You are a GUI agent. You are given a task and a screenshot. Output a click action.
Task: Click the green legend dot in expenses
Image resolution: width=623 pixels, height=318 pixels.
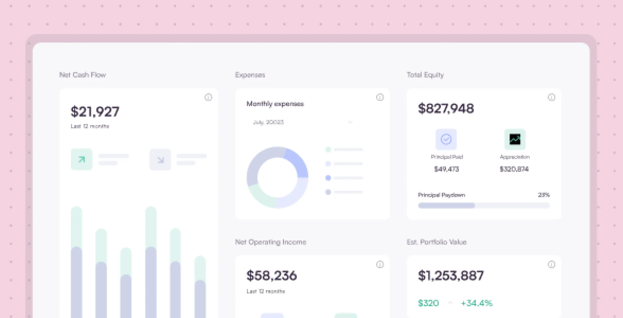click(x=328, y=149)
